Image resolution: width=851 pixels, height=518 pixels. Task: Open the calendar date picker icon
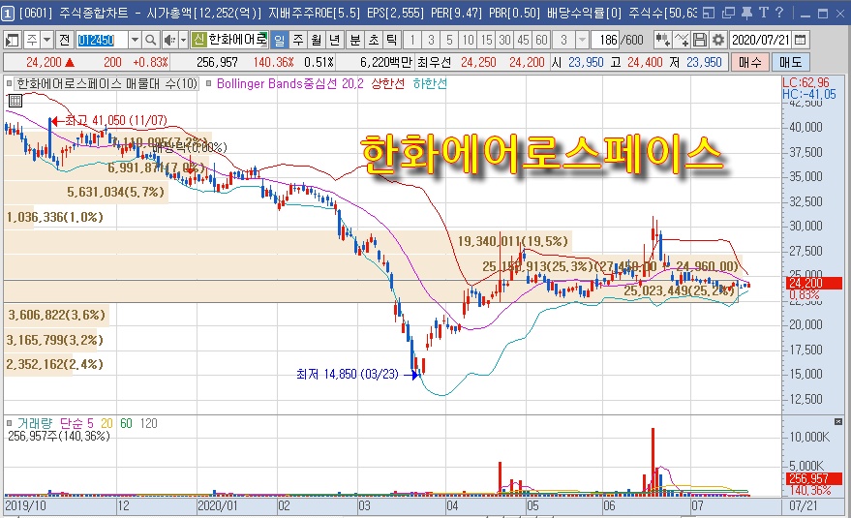pos(800,40)
